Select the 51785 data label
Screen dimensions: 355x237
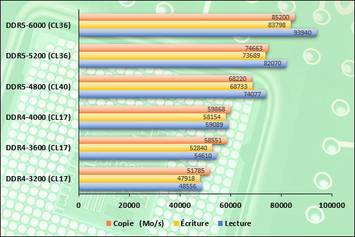195,171
